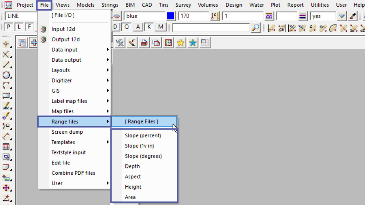Screen dimensions: 365x205
Task: Select the rectangle tool in left toolbar
Action: (x=6, y=96)
